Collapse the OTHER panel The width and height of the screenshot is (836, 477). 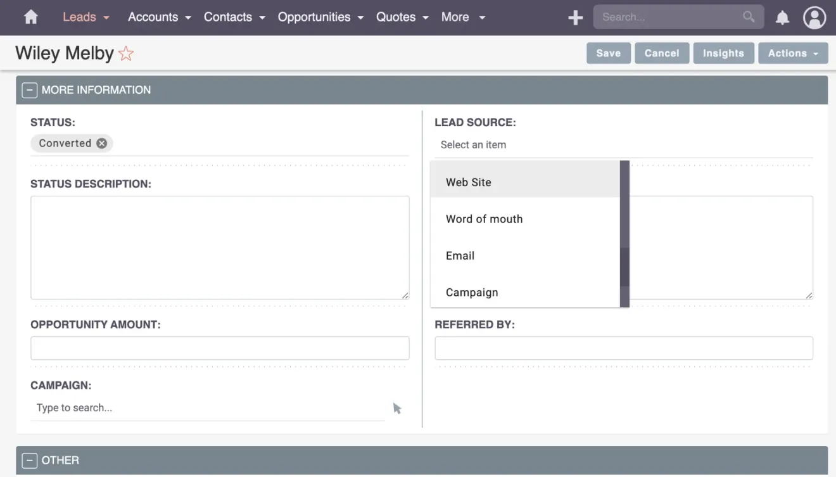click(x=29, y=460)
